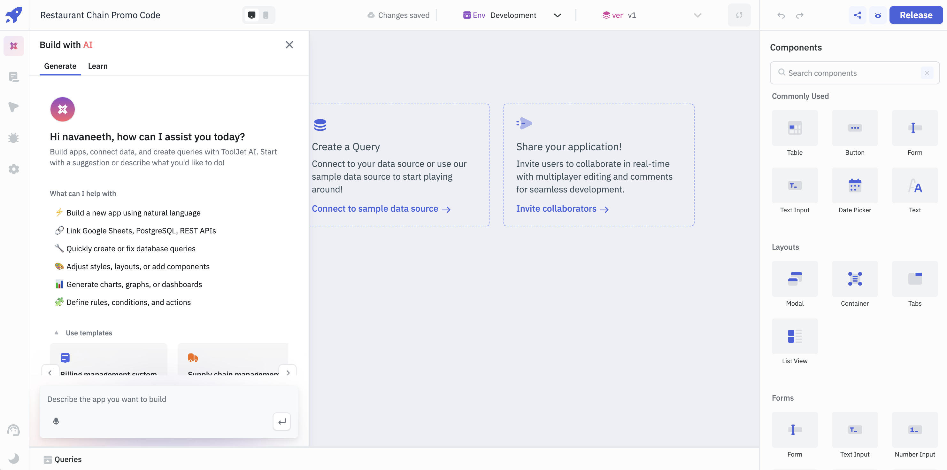Click the undo arrow icon
This screenshot has height=470, width=947.
pyautogui.click(x=781, y=15)
